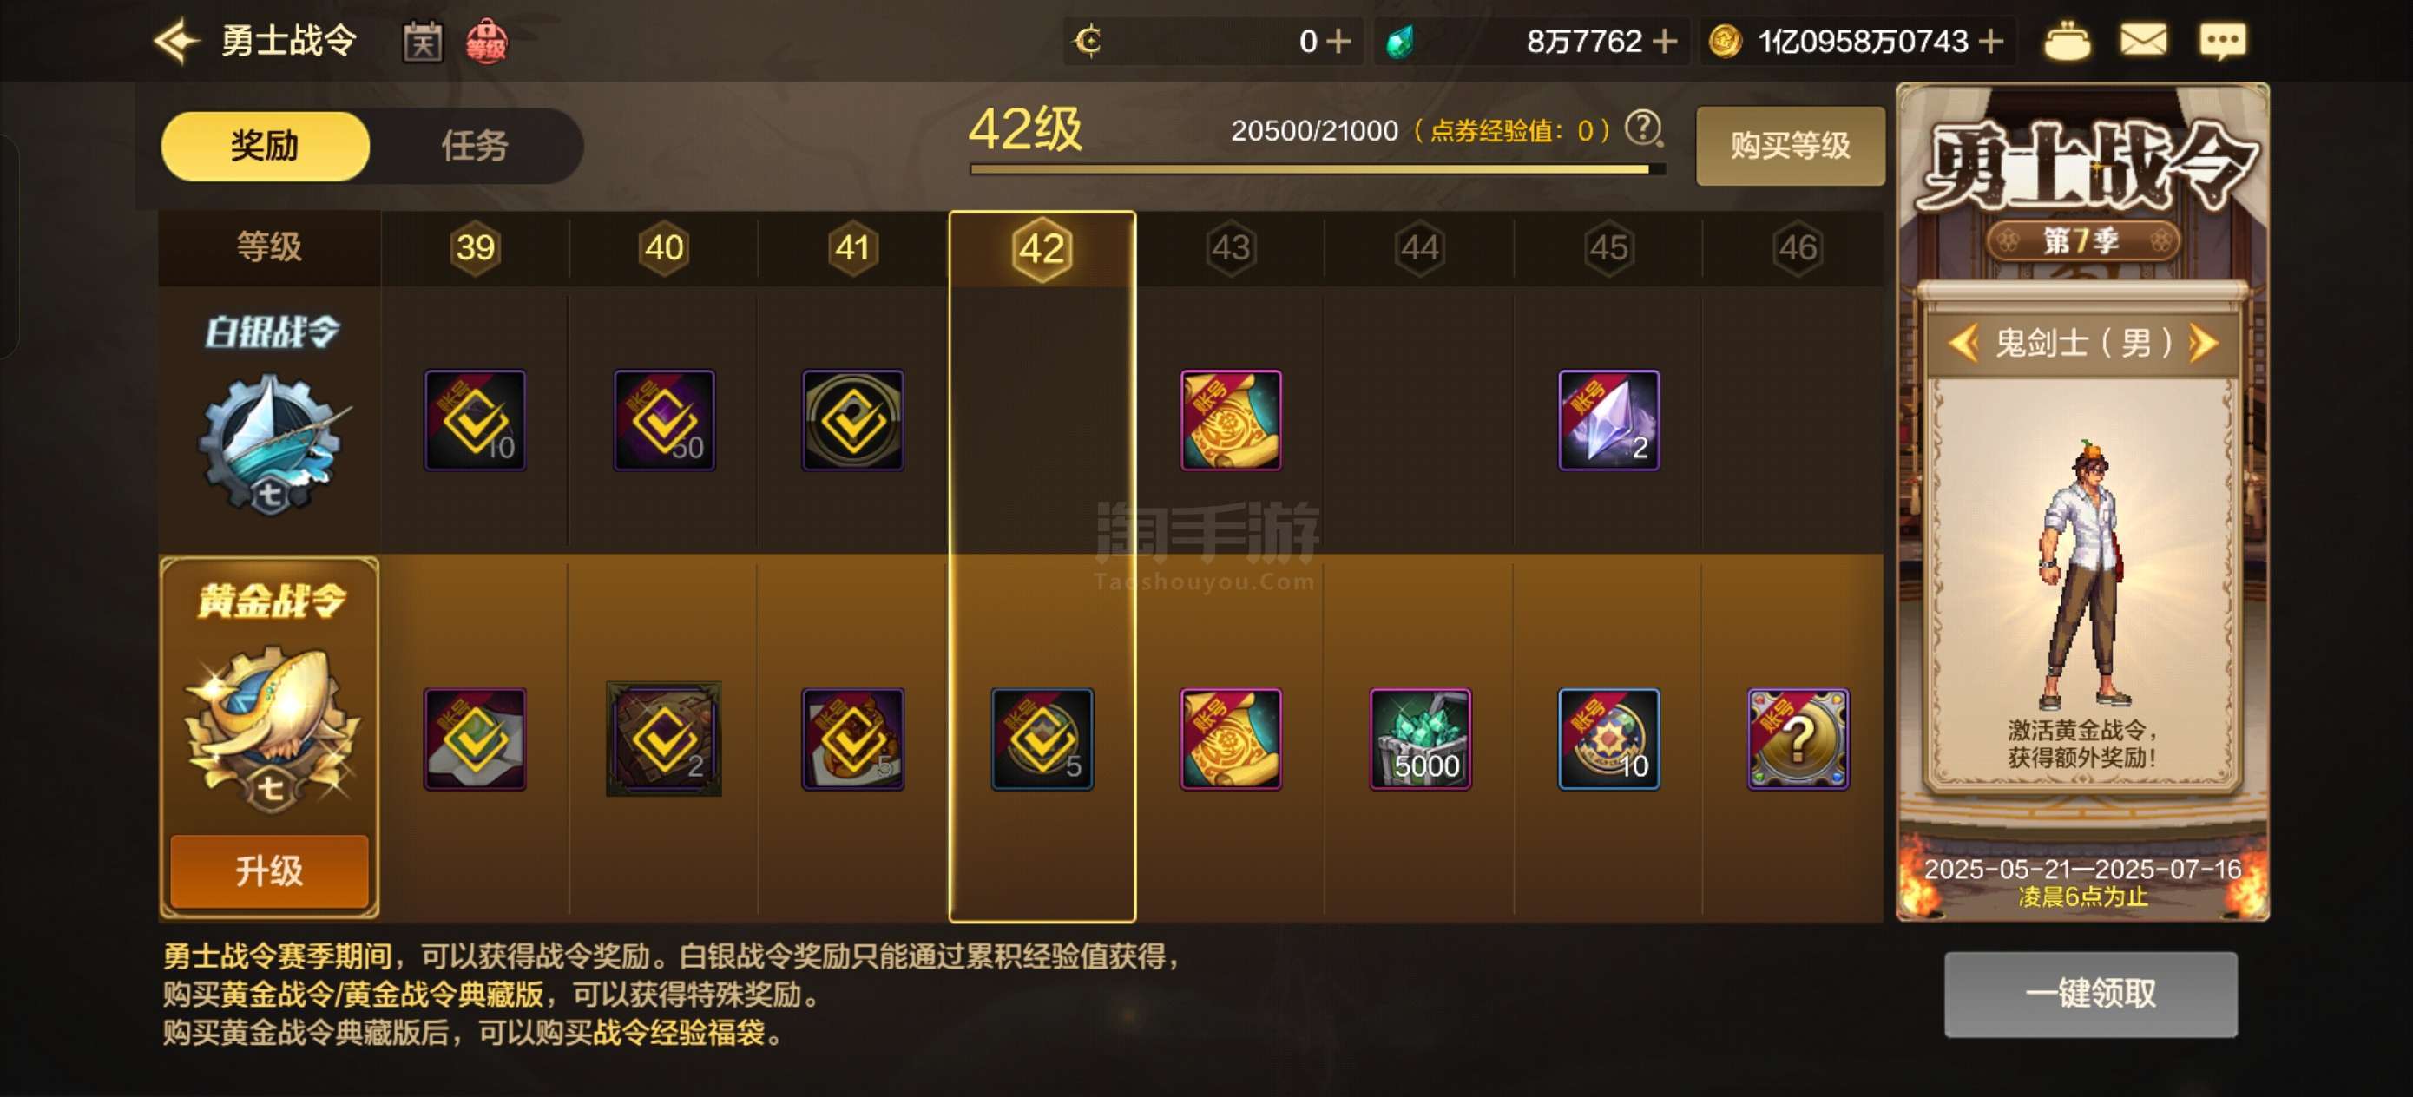Image resolution: width=2413 pixels, height=1097 pixels.
Task: Add more gold coins with plus sign
Action: pos(1990,41)
